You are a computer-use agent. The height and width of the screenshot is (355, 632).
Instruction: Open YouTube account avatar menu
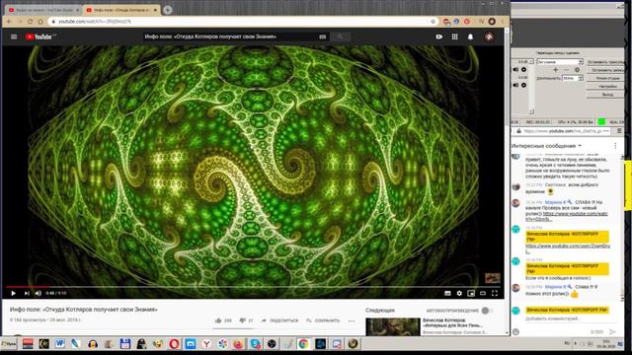489,36
